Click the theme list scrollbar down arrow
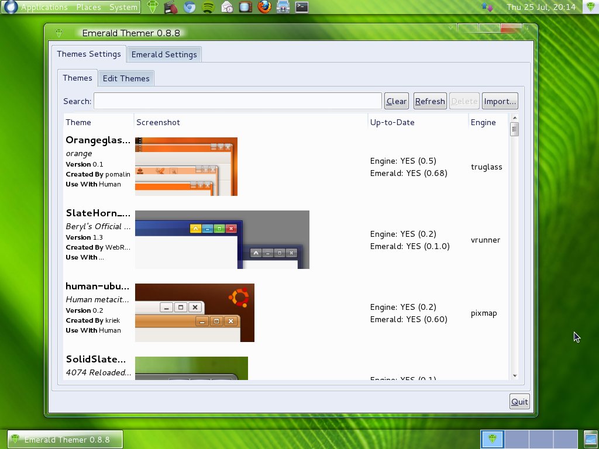Screen dimensions: 599x449 515,376
